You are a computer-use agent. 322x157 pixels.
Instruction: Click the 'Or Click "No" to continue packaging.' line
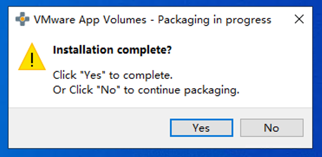[x=146, y=90]
